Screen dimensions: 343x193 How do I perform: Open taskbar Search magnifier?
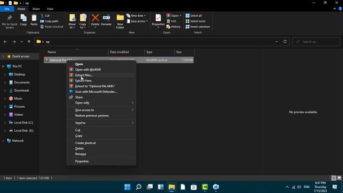click(138, 187)
